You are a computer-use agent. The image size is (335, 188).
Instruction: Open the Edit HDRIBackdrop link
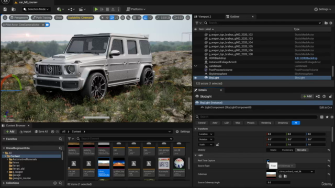click(x=306, y=58)
